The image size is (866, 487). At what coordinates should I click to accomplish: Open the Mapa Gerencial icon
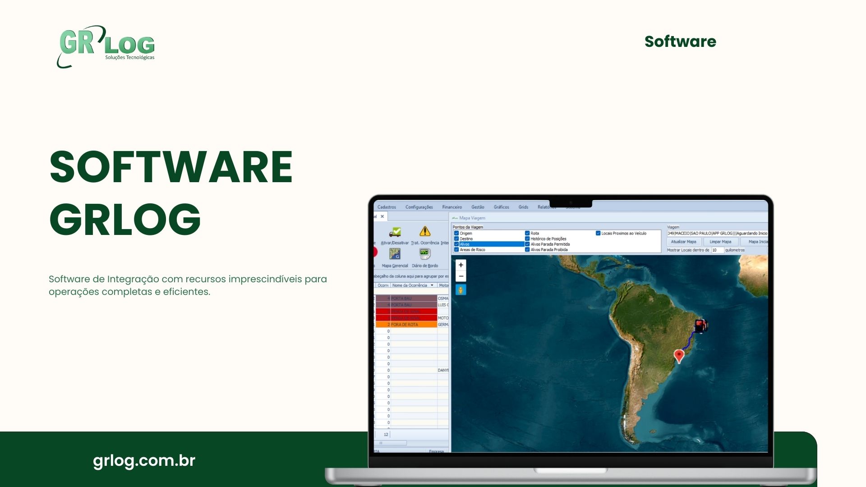(395, 254)
